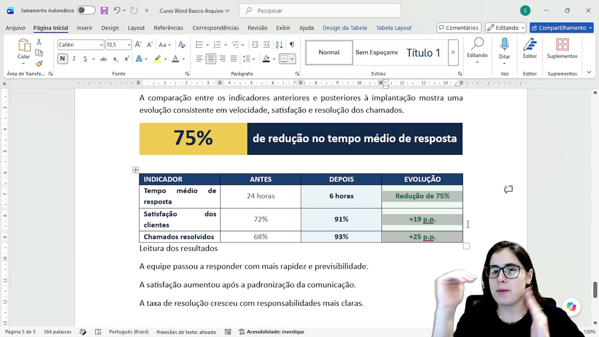599x337 pixels.
Task: Open Suplementos add-ins icon
Action: 562,49
